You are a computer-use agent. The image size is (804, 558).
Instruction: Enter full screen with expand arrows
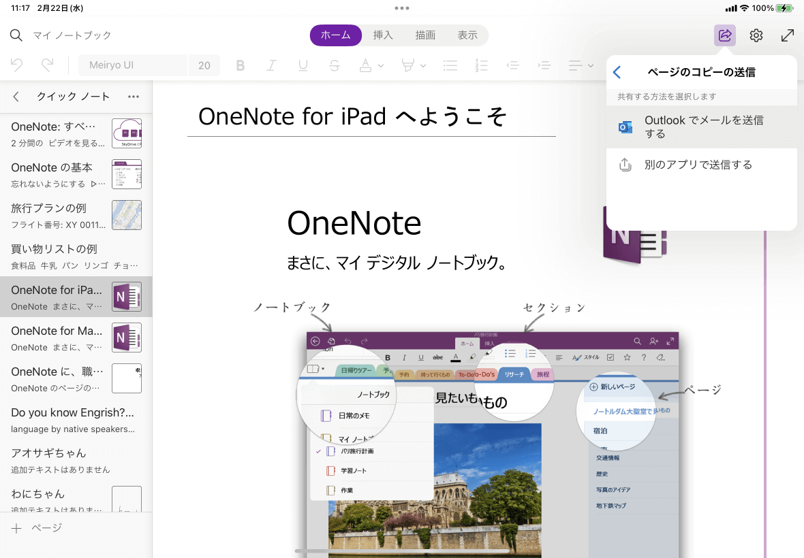[x=788, y=35]
